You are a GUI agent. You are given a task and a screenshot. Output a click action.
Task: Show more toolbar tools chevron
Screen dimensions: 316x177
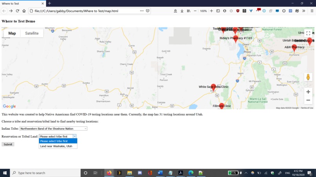(x=304, y=11)
